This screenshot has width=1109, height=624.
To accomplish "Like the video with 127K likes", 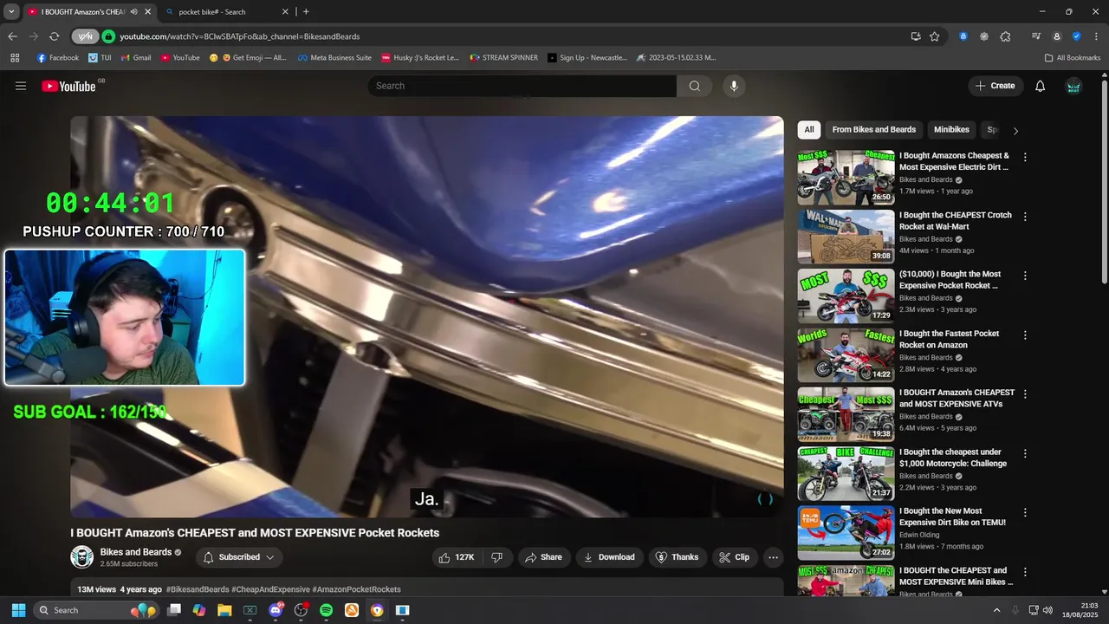I will (457, 557).
